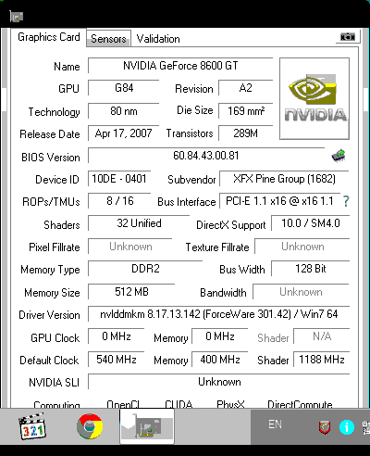Image resolution: width=370 pixels, height=456 pixels.
Task: Click the GPU-Z window title icon
Action: (x=17, y=16)
